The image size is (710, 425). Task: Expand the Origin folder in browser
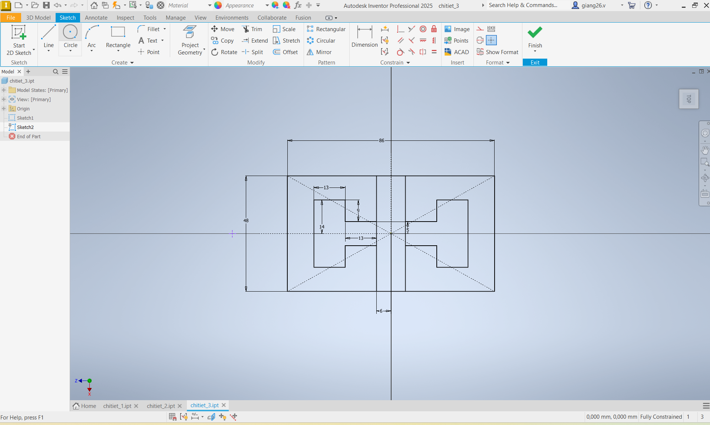point(4,109)
